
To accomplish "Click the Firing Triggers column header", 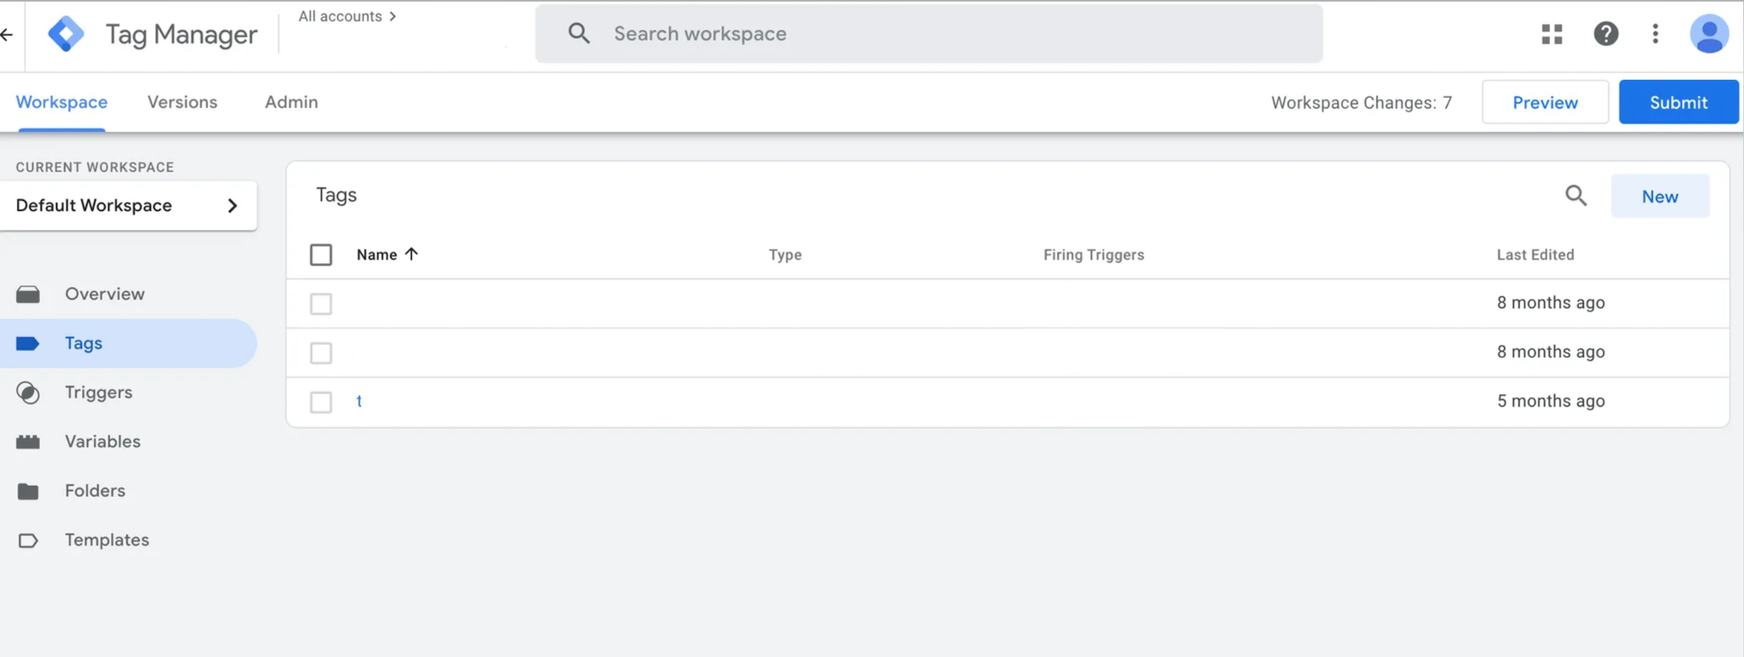I will point(1093,254).
